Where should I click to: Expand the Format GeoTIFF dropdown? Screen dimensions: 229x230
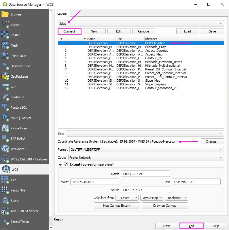[146, 149]
